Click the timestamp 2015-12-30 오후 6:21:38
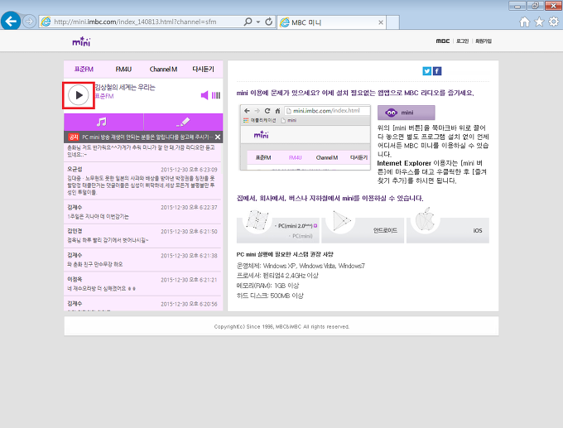This screenshot has width=563, height=428. tap(189, 256)
